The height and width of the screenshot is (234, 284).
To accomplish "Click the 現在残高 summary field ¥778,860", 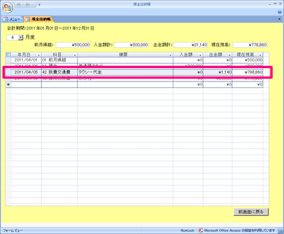I will (x=250, y=45).
